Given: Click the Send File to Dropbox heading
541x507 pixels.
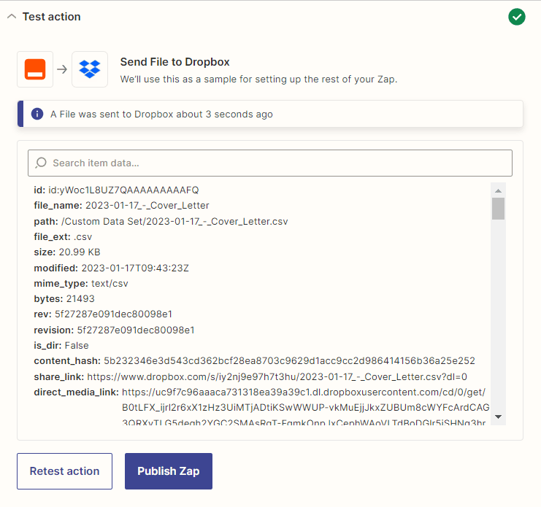Looking at the screenshot, I should point(175,62).
